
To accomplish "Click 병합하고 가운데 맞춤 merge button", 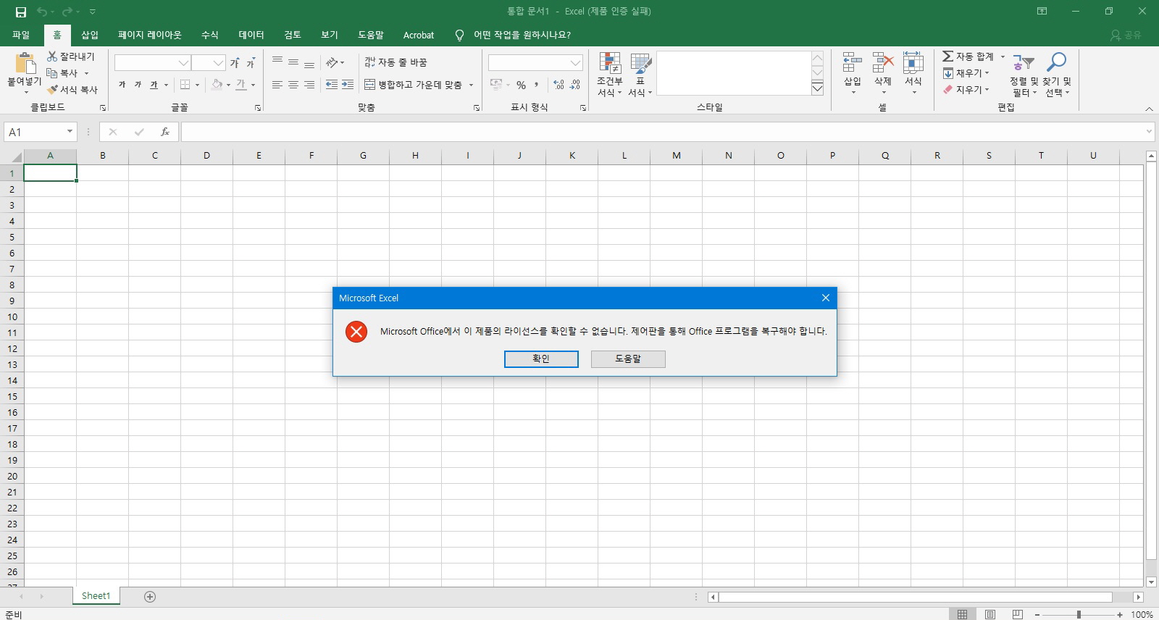I will click(x=413, y=85).
